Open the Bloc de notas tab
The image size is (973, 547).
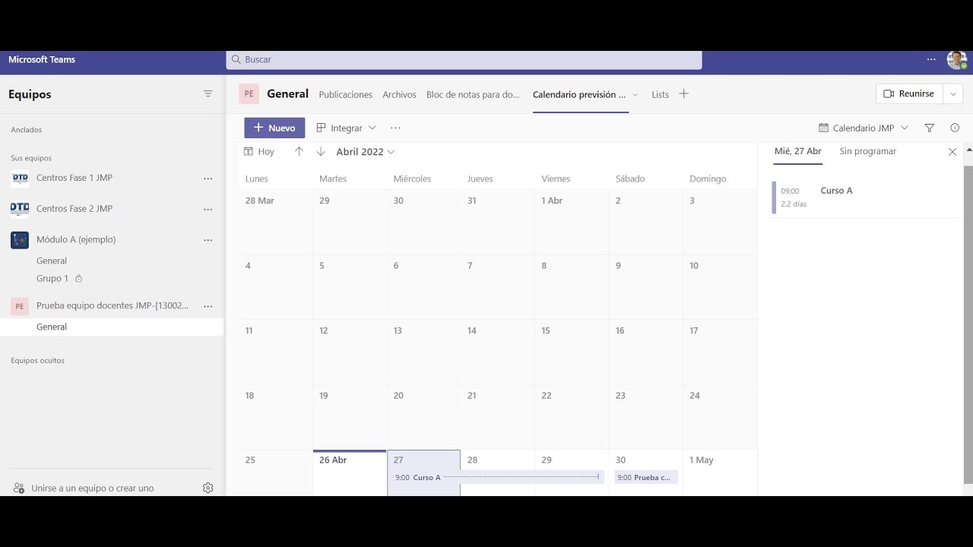[473, 95]
